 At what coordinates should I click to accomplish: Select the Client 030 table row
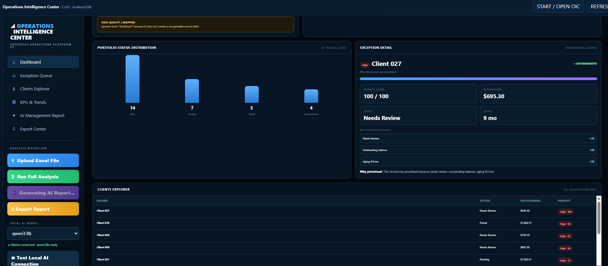click(345, 248)
